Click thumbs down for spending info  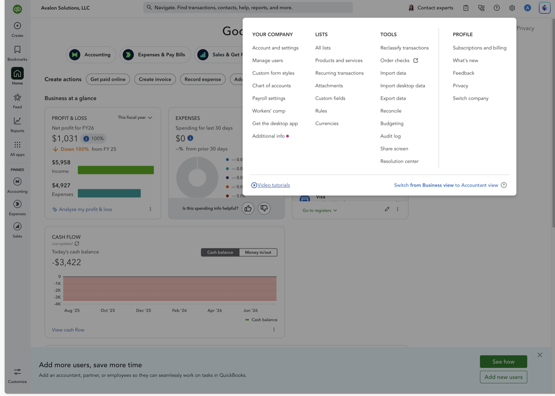pos(264,209)
